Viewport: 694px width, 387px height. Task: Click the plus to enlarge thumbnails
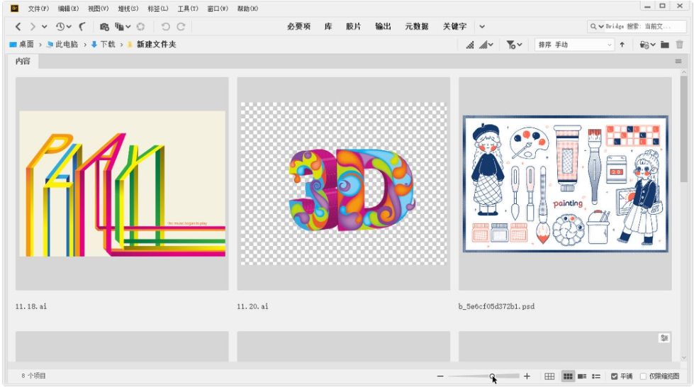[x=527, y=376]
